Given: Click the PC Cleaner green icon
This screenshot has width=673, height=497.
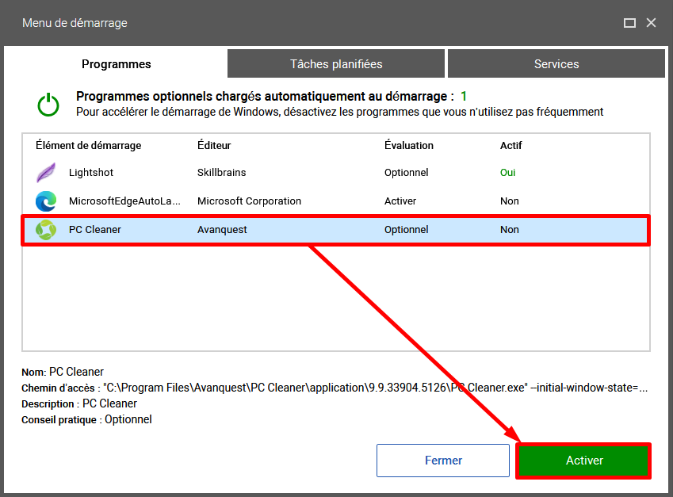Looking at the screenshot, I should pyautogui.click(x=46, y=230).
